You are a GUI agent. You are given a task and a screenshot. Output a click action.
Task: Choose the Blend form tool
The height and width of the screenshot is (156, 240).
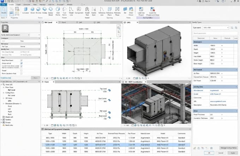point(32,11)
